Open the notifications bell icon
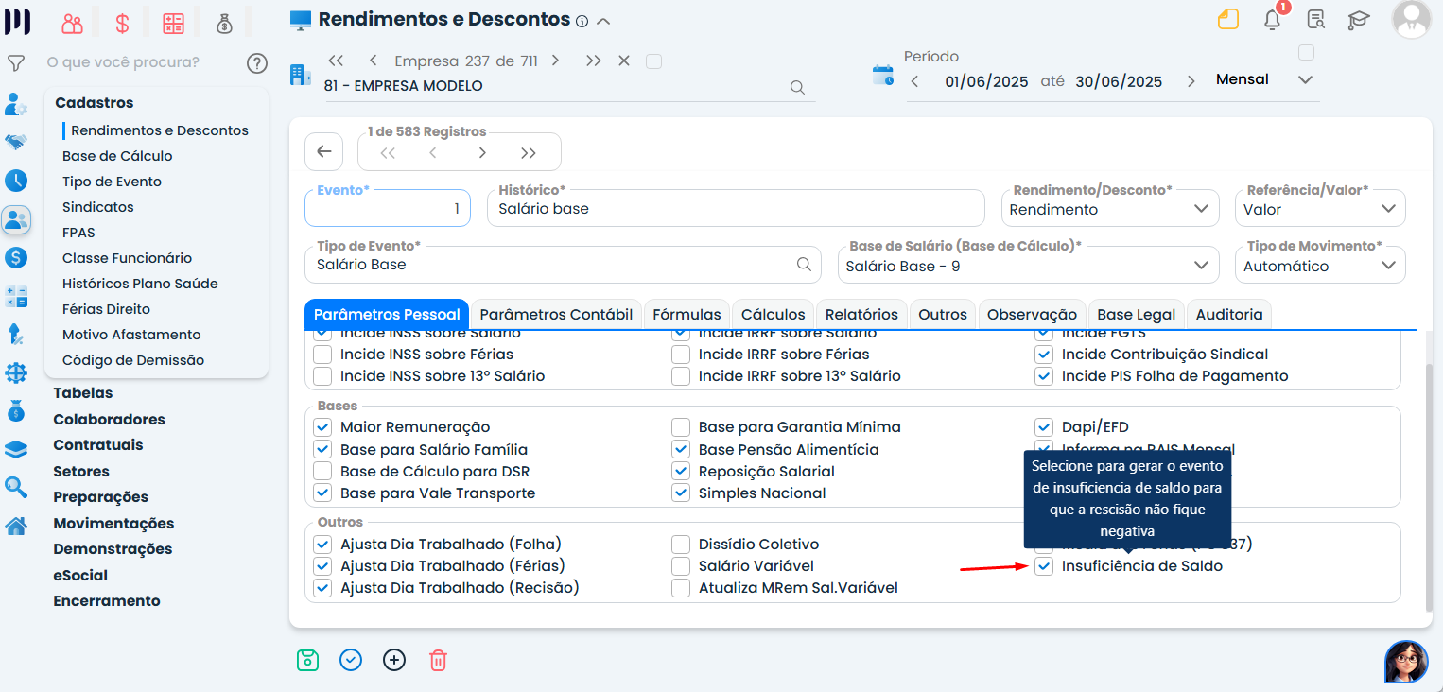This screenshot has height=692, width=1443. coord(1272,20)
